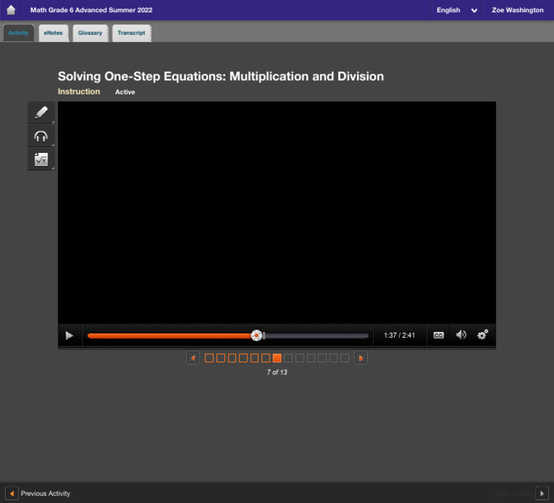Jump to frame 5 square
The height and width of the screenshot is (503, 554).
(x=255, y=358)
